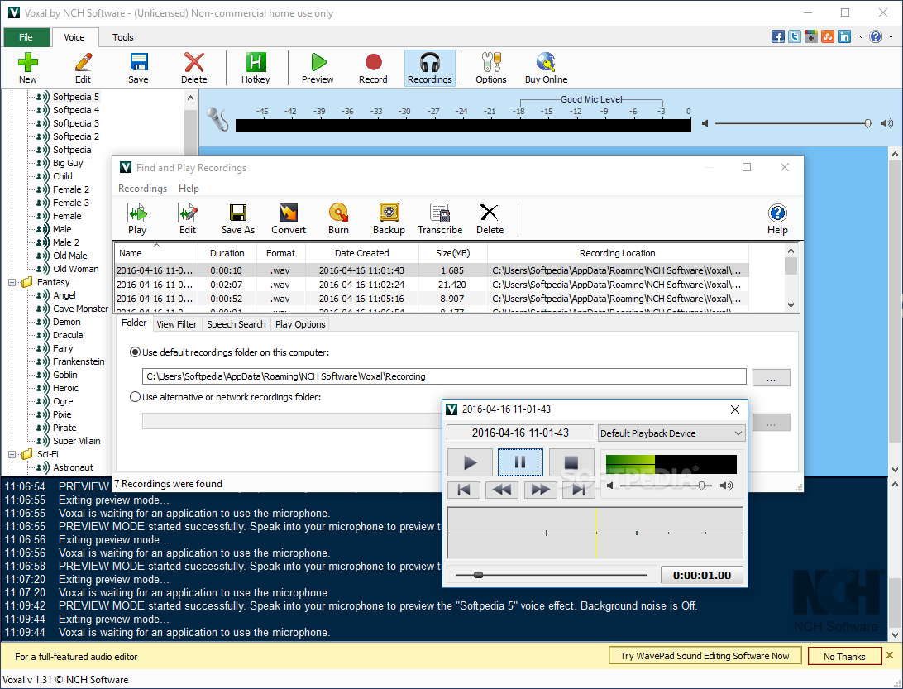Switch to View Filter tab
Viewport: 903px width, 689px height.
(177, 324)
